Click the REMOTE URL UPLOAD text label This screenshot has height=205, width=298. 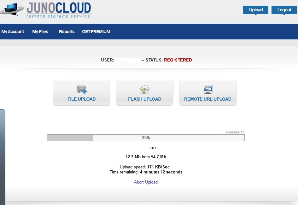pos(207,99)
